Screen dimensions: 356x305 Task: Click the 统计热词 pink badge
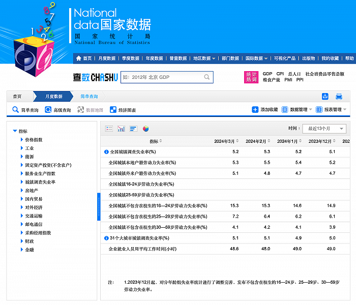tap(251, 77)
